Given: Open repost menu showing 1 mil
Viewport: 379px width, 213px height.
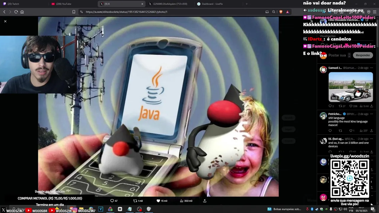Looking at the screenshot, I should point(138,201).
